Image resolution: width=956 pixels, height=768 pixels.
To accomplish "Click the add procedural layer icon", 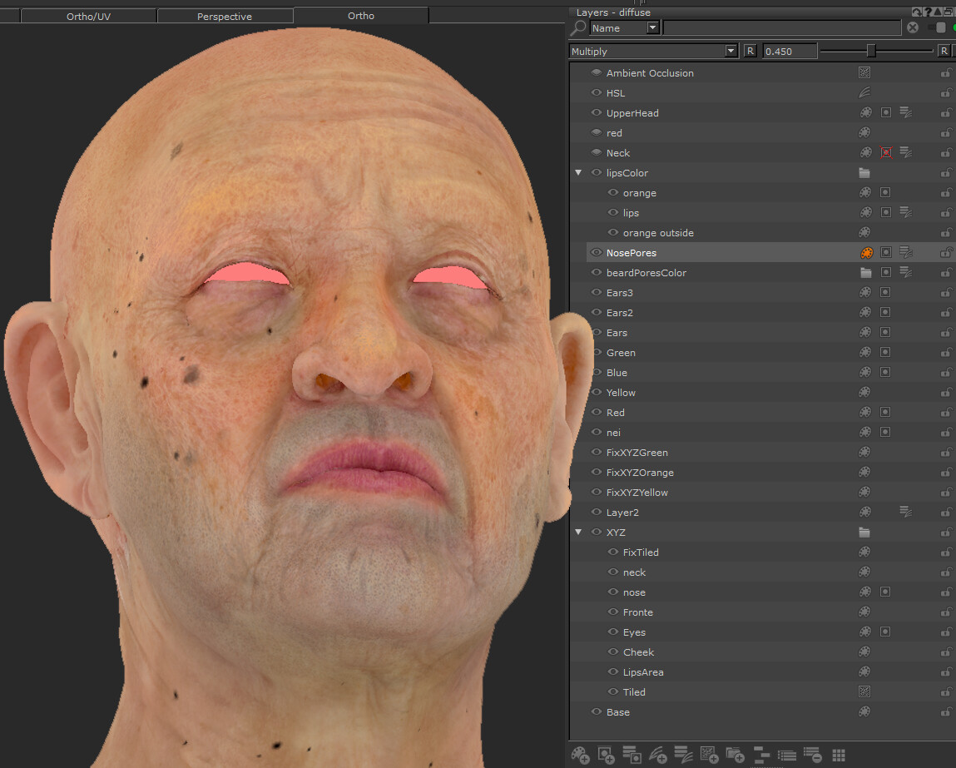I will (709, 755).
